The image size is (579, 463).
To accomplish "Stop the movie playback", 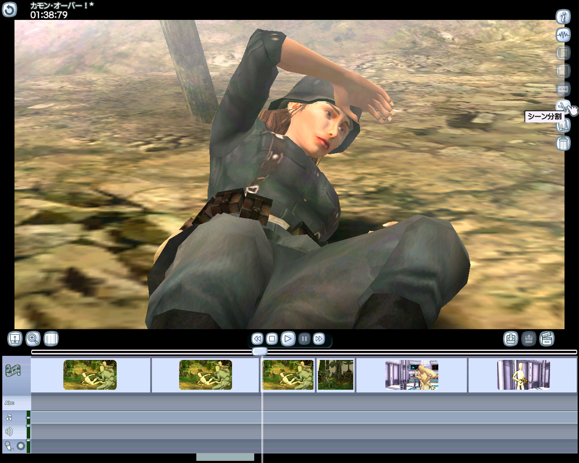I will (x=272, y=339).
